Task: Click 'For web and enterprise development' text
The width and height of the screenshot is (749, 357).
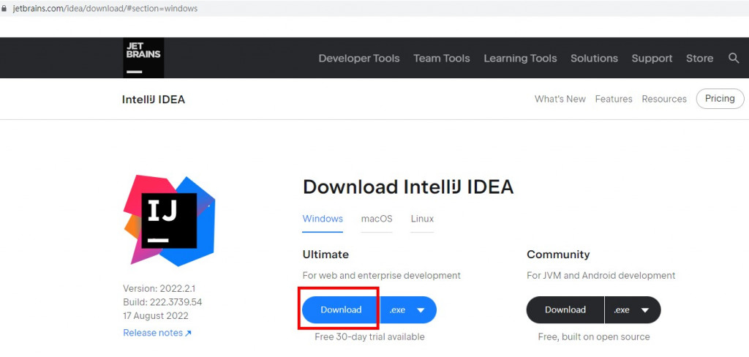Action: [382, 275]
